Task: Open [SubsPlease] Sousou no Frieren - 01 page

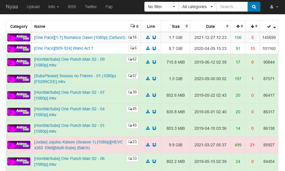Action: 75,79
